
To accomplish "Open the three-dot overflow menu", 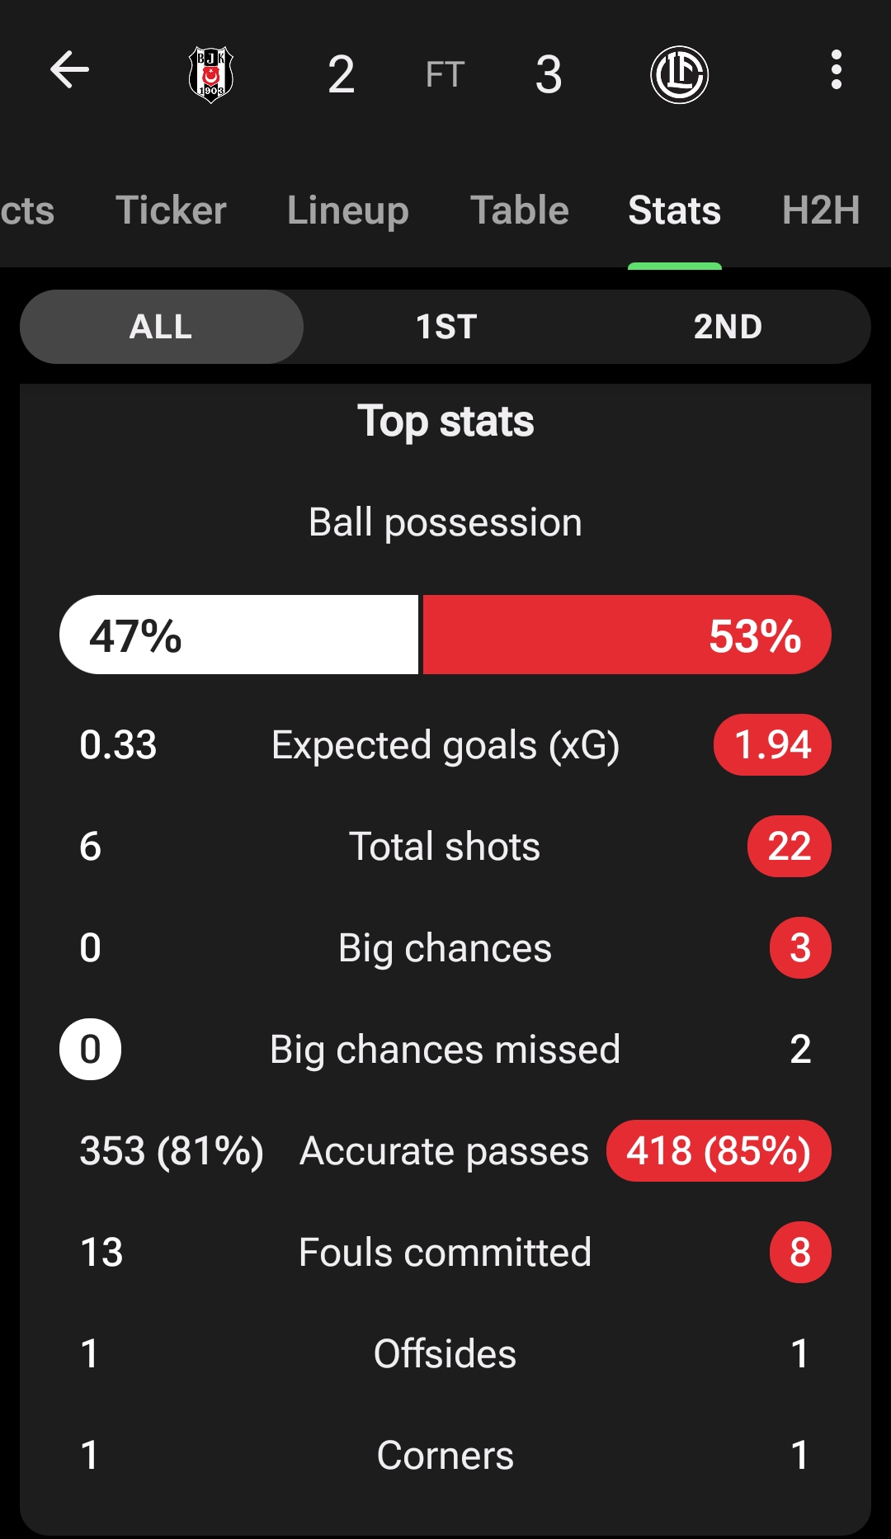I will pyautogui.click(x=837, y=69).
